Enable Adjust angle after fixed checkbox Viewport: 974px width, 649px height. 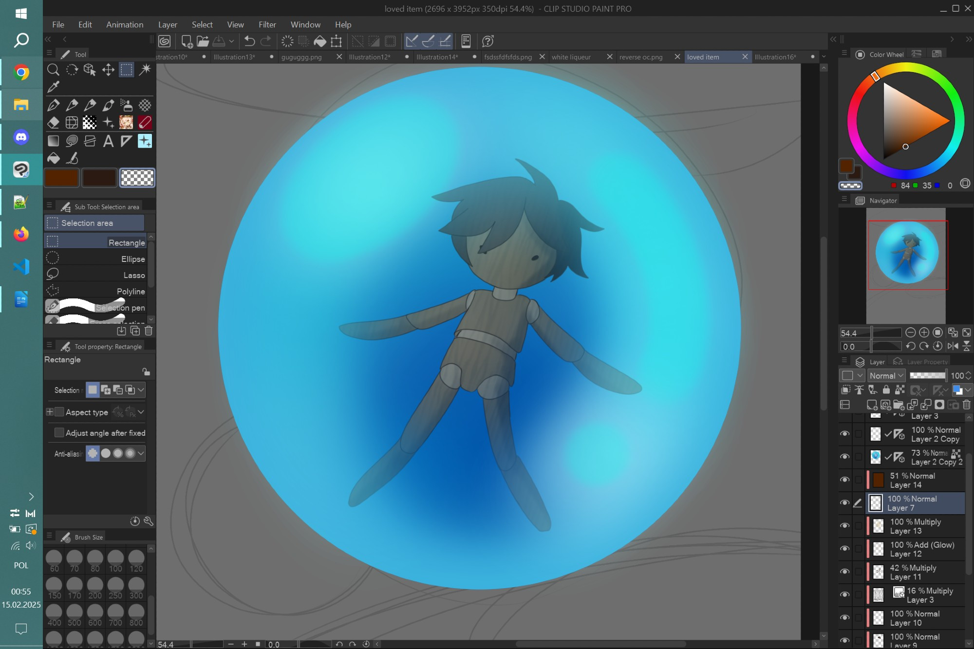(59, 432)
